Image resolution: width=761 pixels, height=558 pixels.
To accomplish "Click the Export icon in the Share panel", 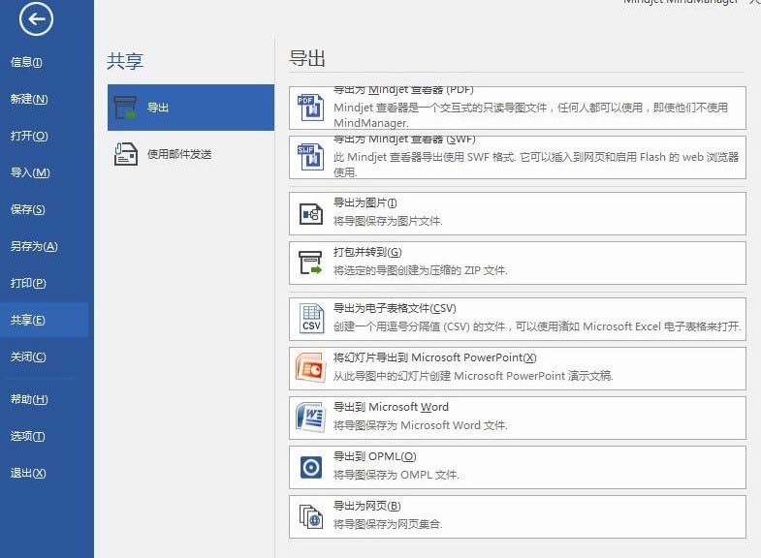I will click(x=125, y=108).
